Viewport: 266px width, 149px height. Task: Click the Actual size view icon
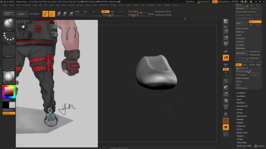point(226,31)
